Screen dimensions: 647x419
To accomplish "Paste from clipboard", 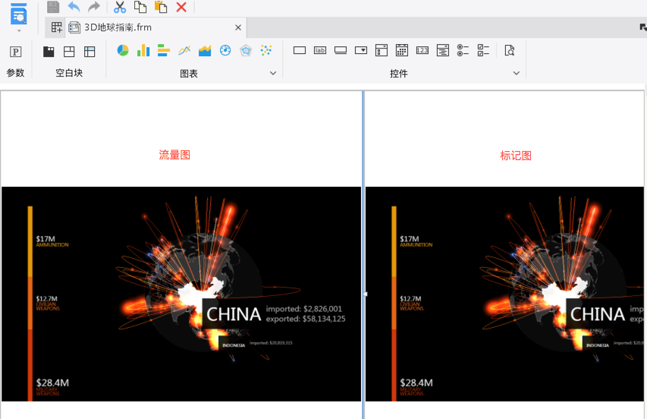I will point(161,7).
